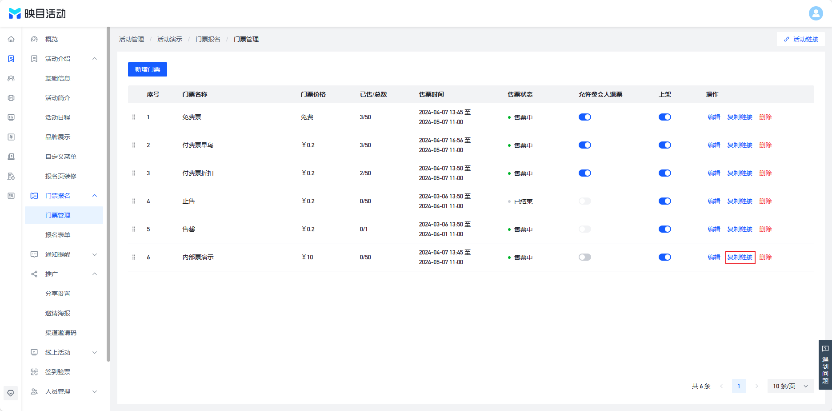
Task: Click the 签到验票 scan icon
Action: coord(34,372)
